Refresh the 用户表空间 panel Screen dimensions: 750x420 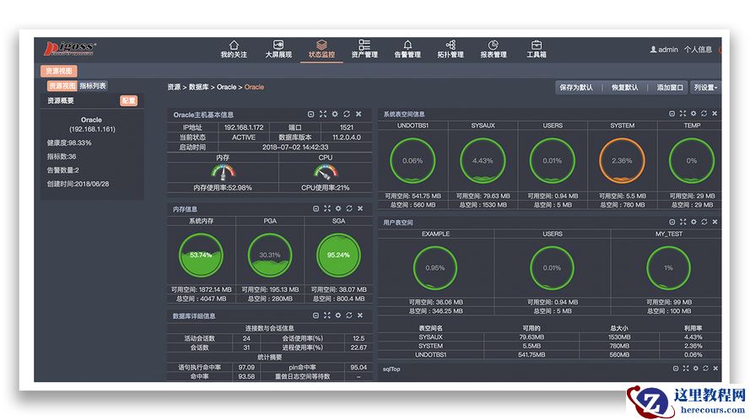pyautogui.click(x=704, y=222)
